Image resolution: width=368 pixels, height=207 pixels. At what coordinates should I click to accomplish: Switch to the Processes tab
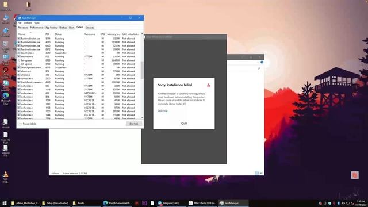click(23, 28)
